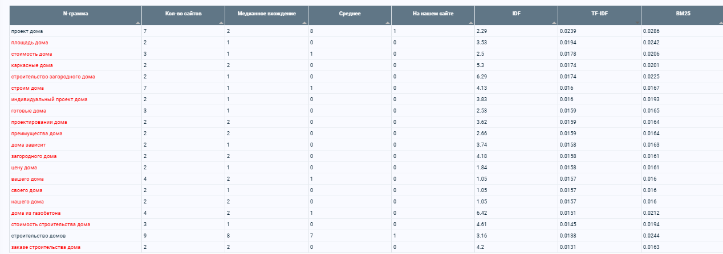Click the BM25 column header label

[x=683, y=13]
